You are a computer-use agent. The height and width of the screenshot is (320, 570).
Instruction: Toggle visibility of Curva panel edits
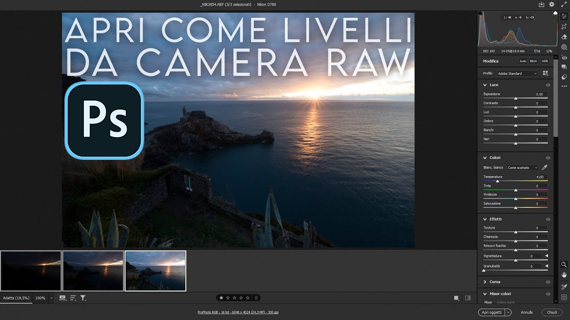click(548, 282)
